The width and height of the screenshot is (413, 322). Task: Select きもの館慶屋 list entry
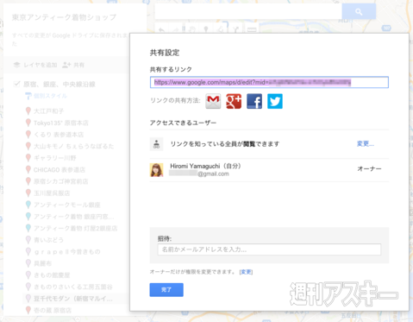click(52, 275)
